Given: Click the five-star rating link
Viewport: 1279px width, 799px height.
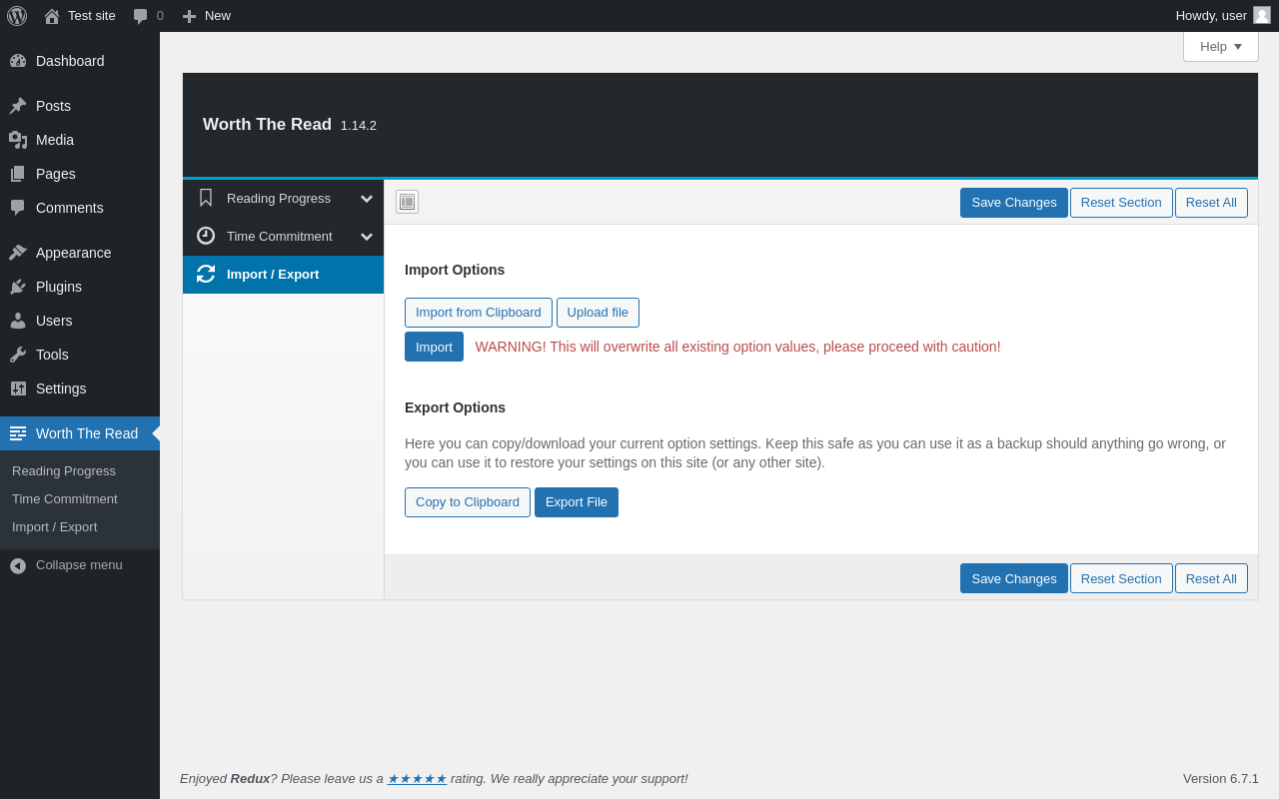Looking at the screenshot, I should pyautogui.click(x=417, y=779).
